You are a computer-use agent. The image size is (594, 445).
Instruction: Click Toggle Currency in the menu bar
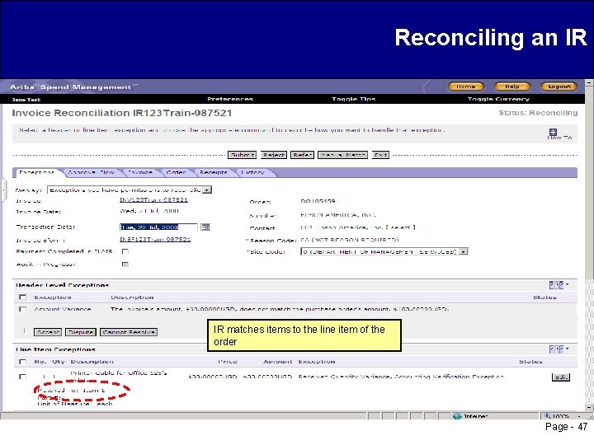coord(498,99)
